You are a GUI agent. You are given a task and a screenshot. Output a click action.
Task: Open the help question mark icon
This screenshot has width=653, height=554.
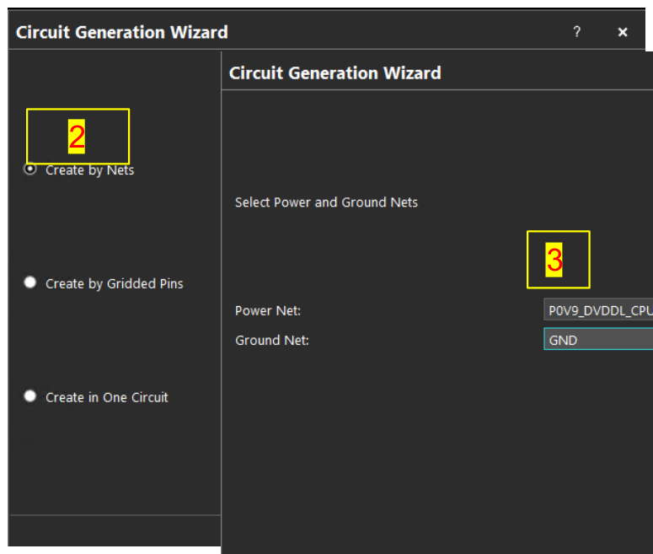point(577,32)
